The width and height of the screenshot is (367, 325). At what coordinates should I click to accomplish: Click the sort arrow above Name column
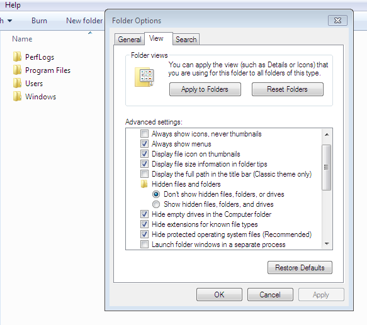coord(90,33)
